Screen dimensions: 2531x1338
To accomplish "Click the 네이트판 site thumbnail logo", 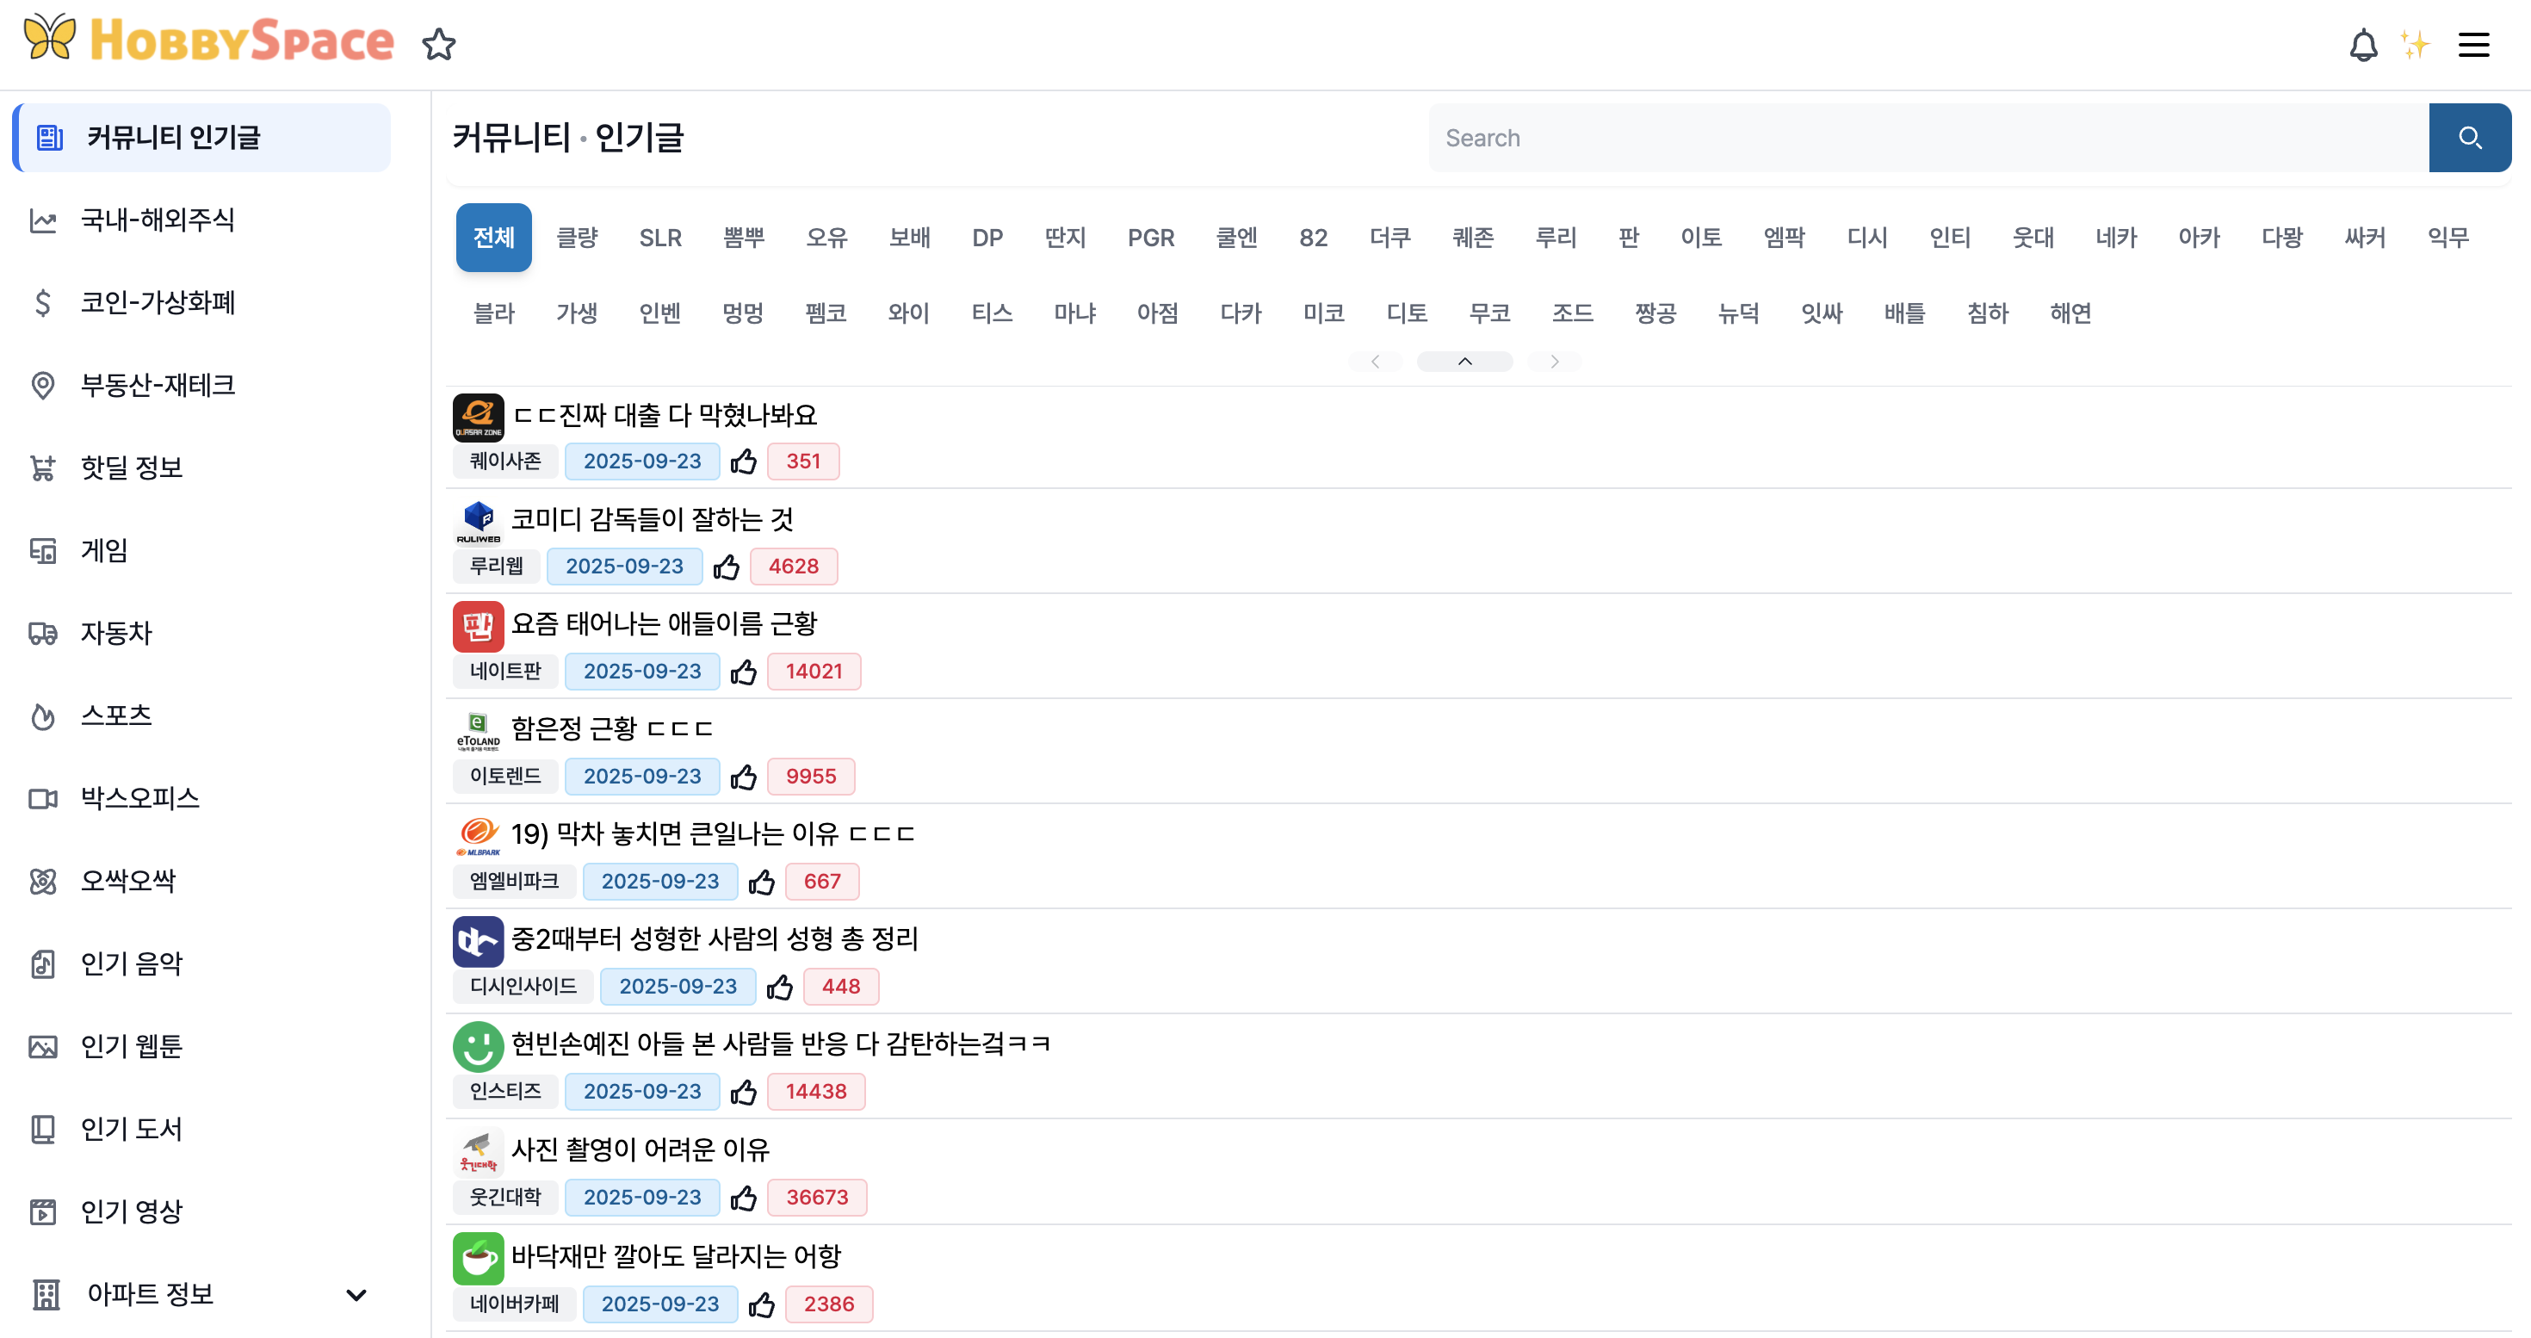I will coord(478,627).
